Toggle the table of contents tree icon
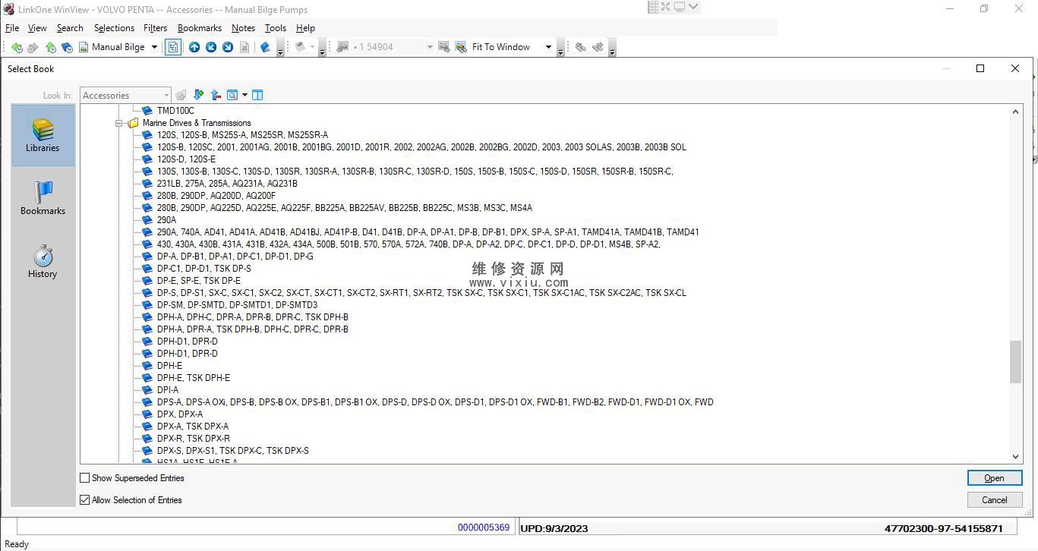1038x551 pixels. pyautogui.click(x=173, y=47)
